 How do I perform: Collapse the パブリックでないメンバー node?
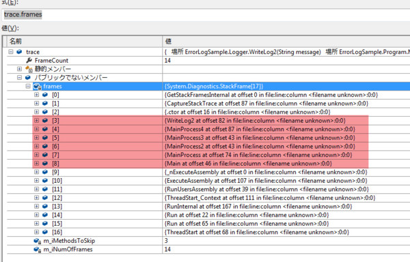(19, 78)
